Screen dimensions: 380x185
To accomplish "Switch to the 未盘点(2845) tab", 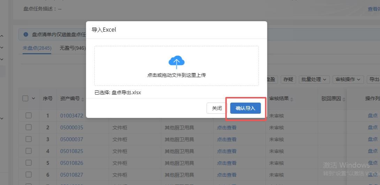I will point(37,48).
